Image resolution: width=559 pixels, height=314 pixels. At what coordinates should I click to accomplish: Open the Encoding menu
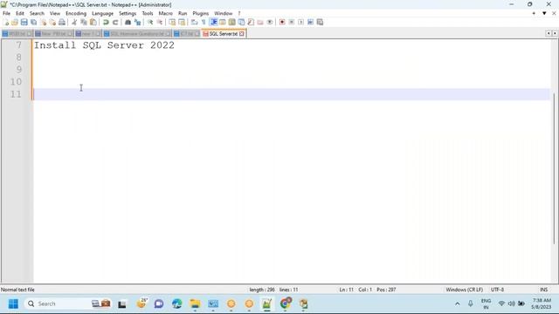(x=76, y=14)
